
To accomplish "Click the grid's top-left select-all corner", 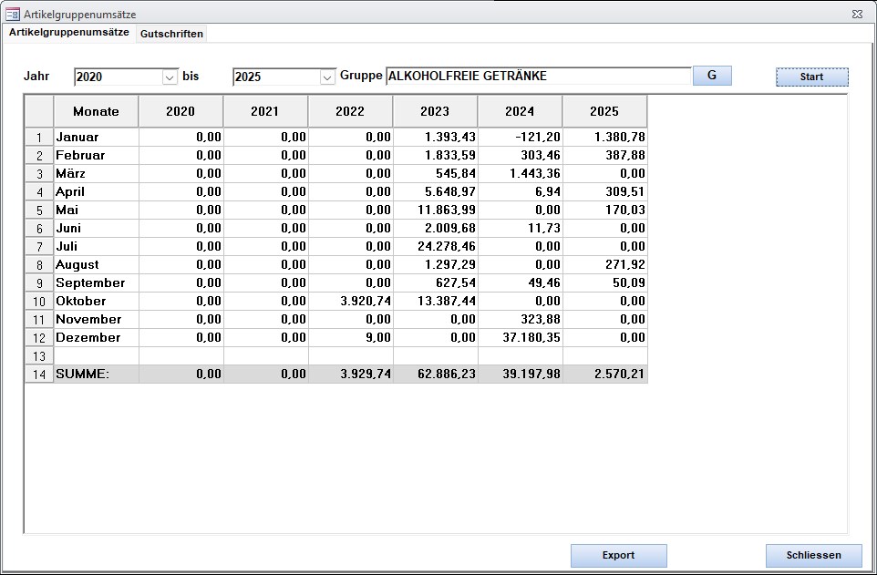I will point(39,111).
